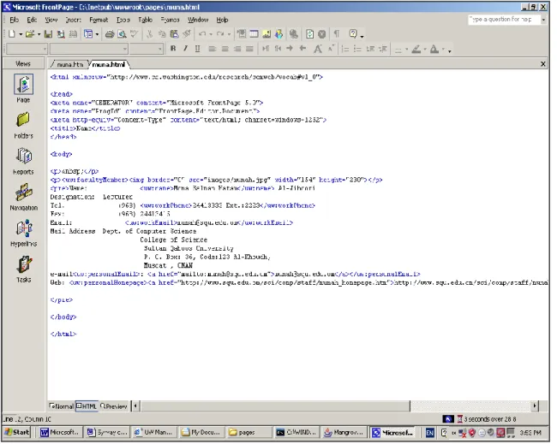Expand the New page dropdown arrow

(21, 34)
